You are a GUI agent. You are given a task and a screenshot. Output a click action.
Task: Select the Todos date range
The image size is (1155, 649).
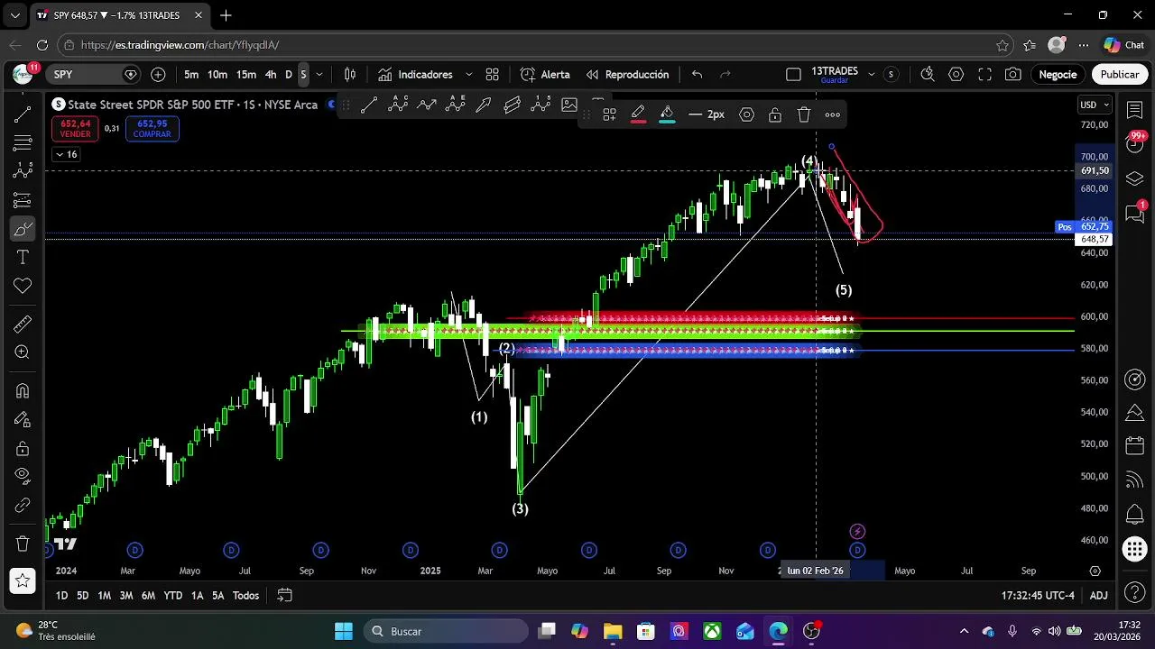pos(246,596)
